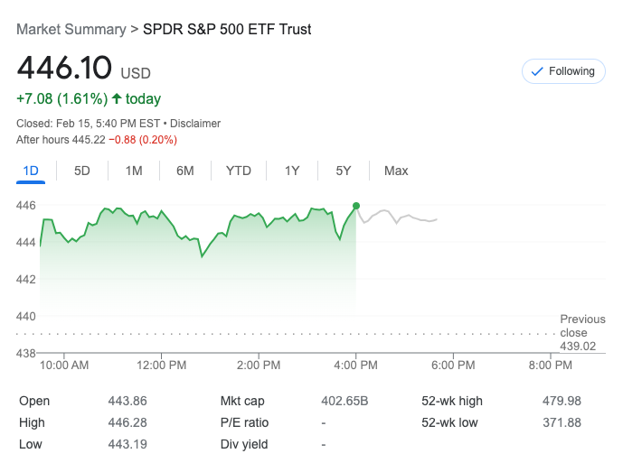Switch to the 5Y tab

tap(344, 171)
